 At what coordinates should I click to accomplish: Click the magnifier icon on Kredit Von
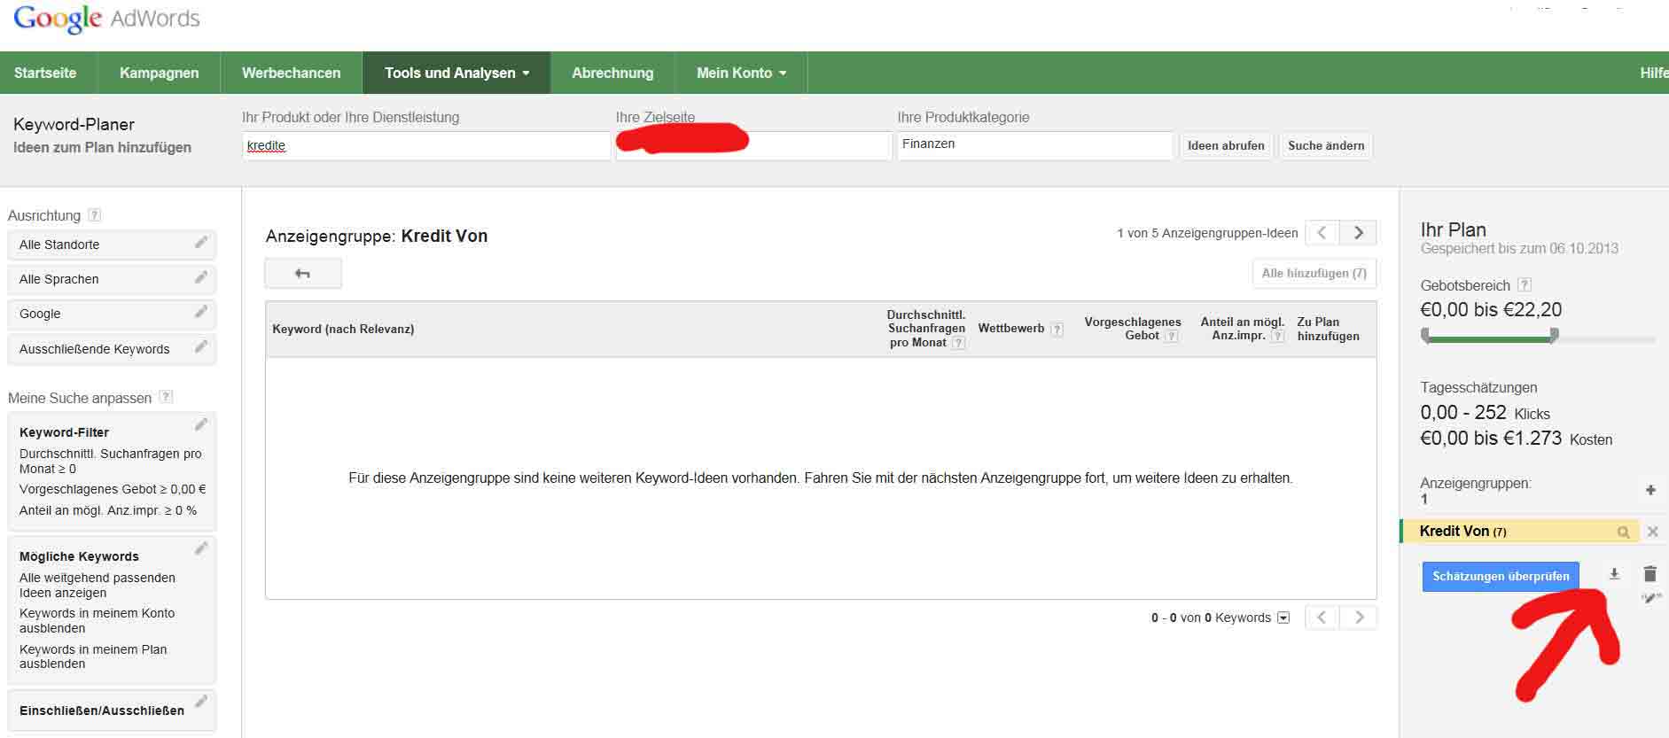point(1623,532)
